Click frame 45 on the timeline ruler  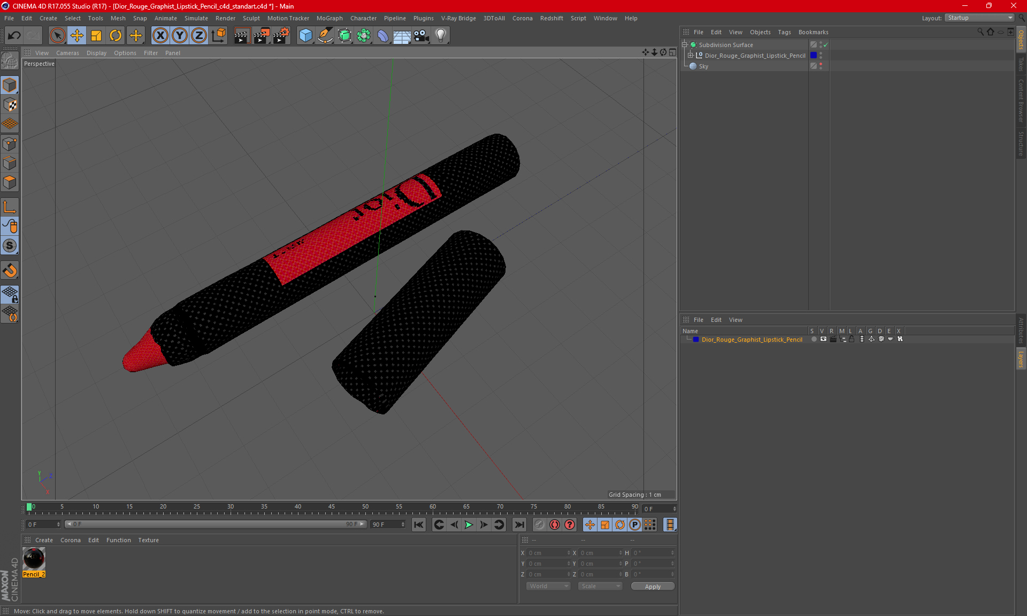pyautogui.click(x=332, y=508)
